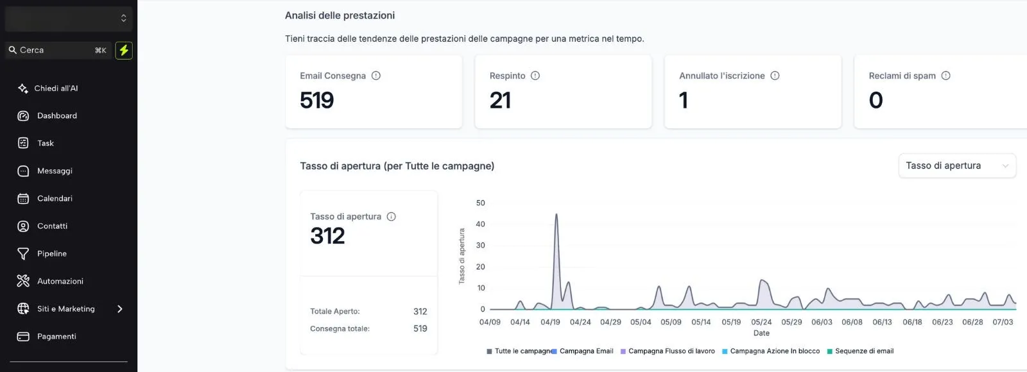The height and width of the screenshot is (372, 1027).
Task: Toggle Sequenze di email legend item
Action: coord(860,351)
